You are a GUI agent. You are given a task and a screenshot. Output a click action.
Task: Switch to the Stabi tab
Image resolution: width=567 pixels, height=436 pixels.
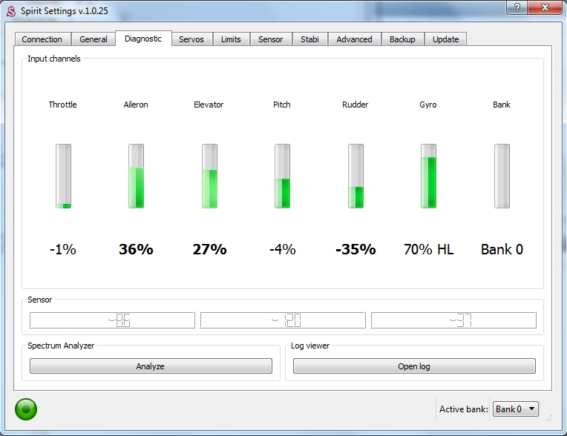pyautogui.click(x=310, y=39)
